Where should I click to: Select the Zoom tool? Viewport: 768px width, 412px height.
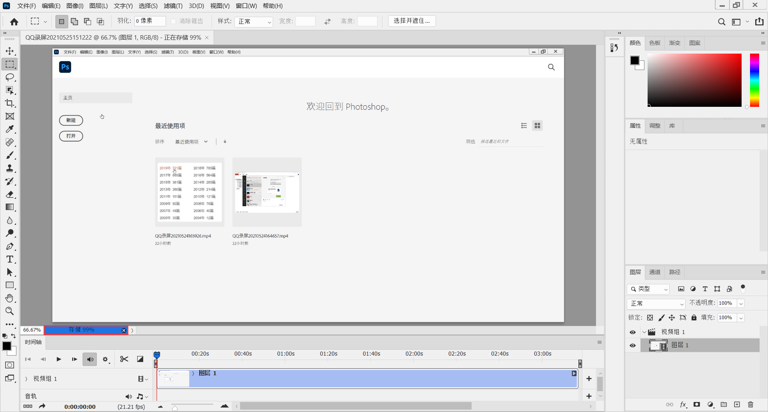click(10, 311)
